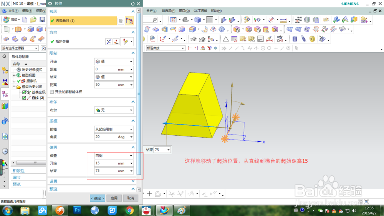
Task: Click the yellow tape roll icon
Action: coord(312,39)
